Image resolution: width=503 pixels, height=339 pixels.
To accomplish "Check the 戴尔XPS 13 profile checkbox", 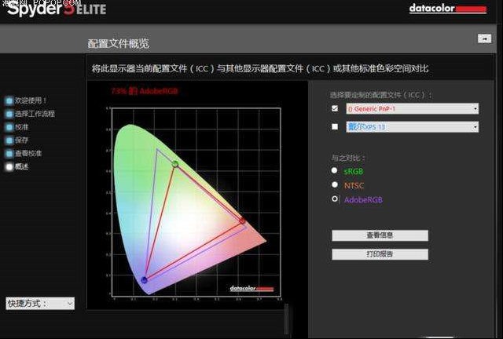I will [335, 126].
